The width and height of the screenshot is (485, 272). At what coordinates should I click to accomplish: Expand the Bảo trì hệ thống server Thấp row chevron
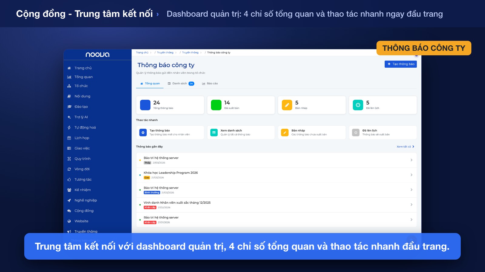point(411,160)
